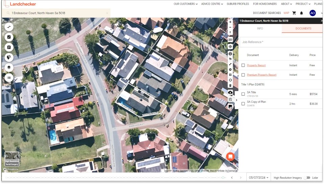Viewport: 324px width, 184px height.
Task: Open the Property Report link
Action: [256, 65]
